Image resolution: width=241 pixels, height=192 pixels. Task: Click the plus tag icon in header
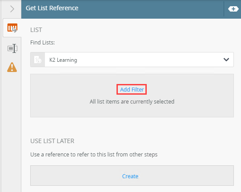(233, 9)
